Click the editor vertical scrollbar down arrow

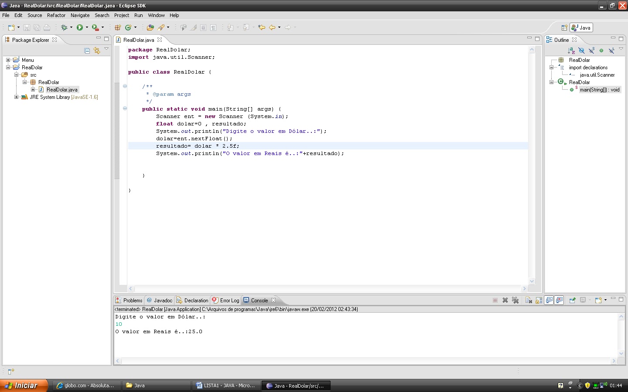(x=532, y=281)
